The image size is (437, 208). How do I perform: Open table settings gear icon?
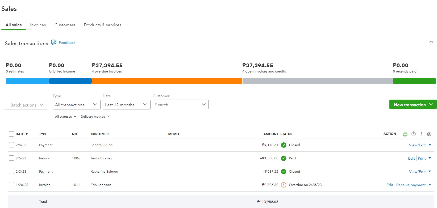pyautogui.click(x=429, y=134)
